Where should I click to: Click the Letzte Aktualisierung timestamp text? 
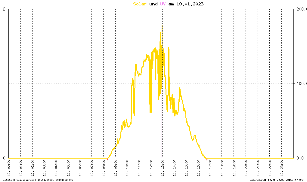tap(38, 180)
